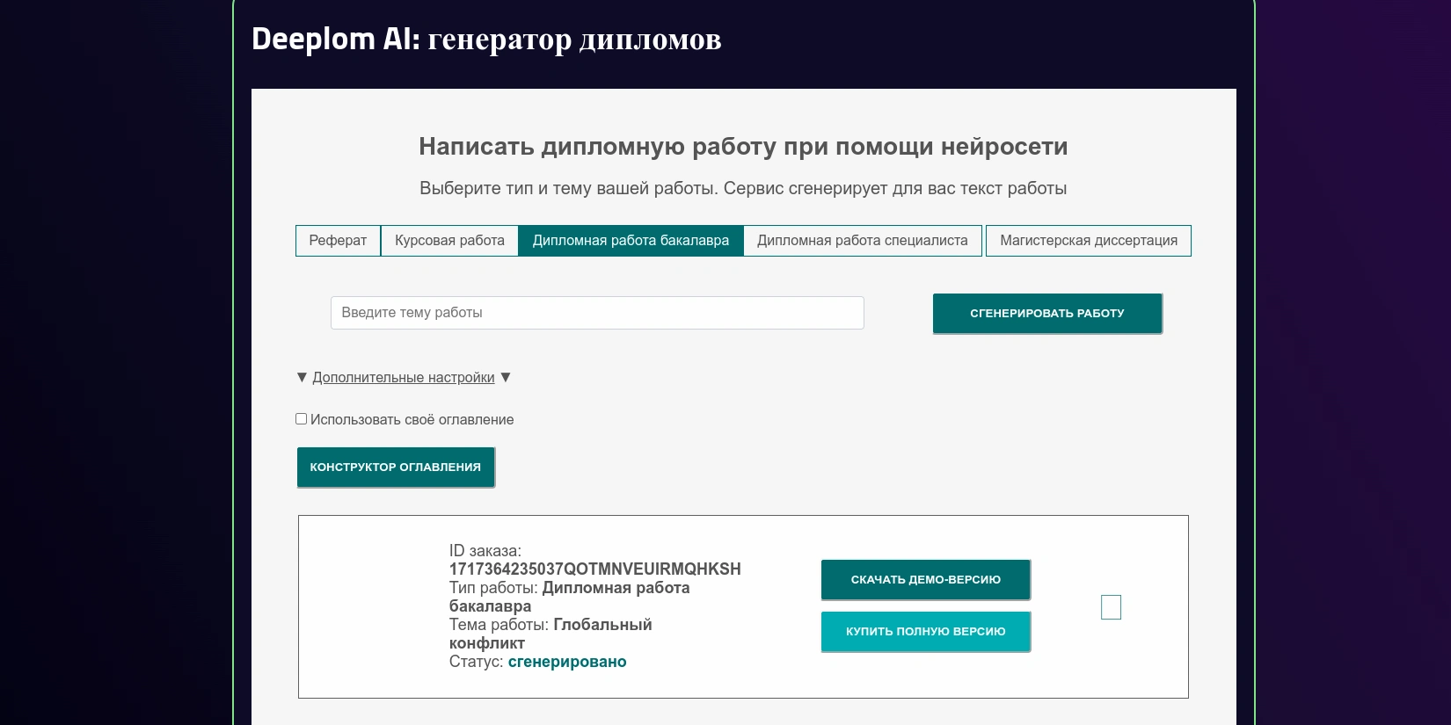Select the Реферат tab
This screenshot has height=725, width=1451.
[338, 241]
